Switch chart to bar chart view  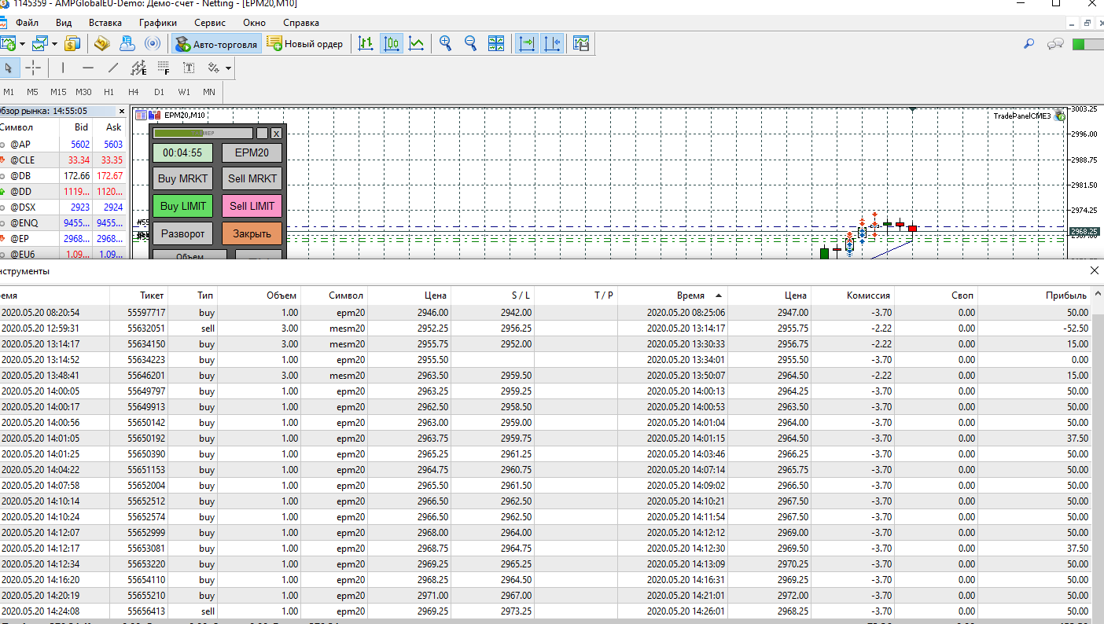366,44
